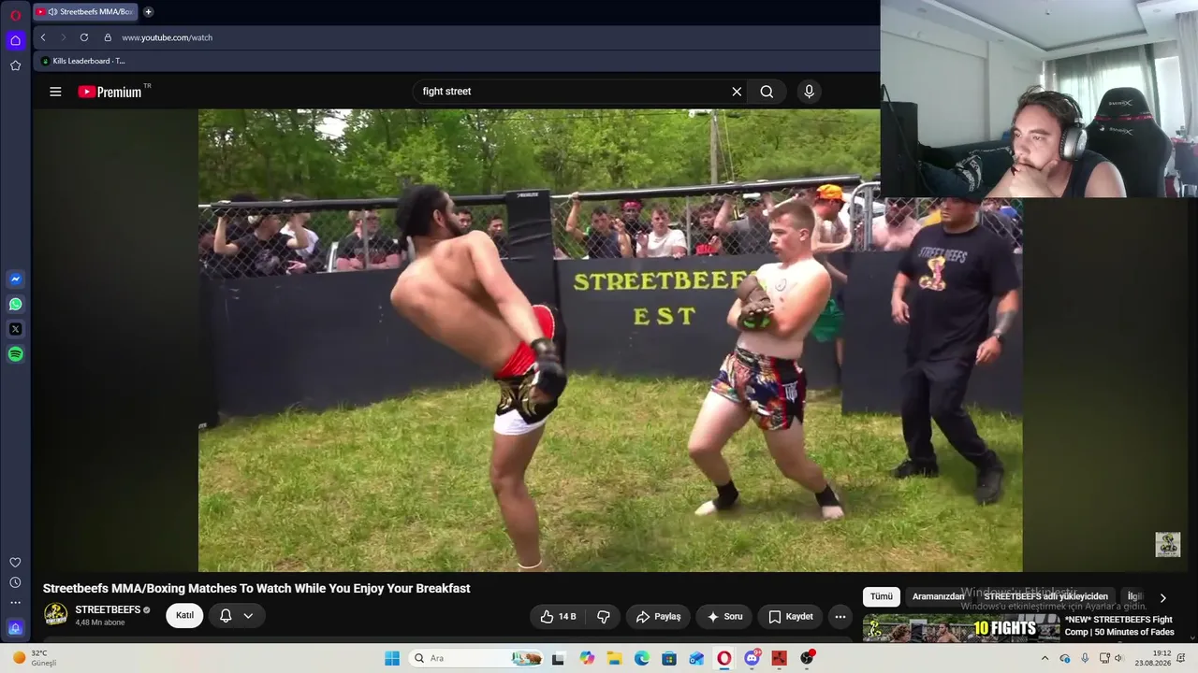The image size is (1198, 673).
Task: Go to Opera start page home icon
Action: coord(15,40)
